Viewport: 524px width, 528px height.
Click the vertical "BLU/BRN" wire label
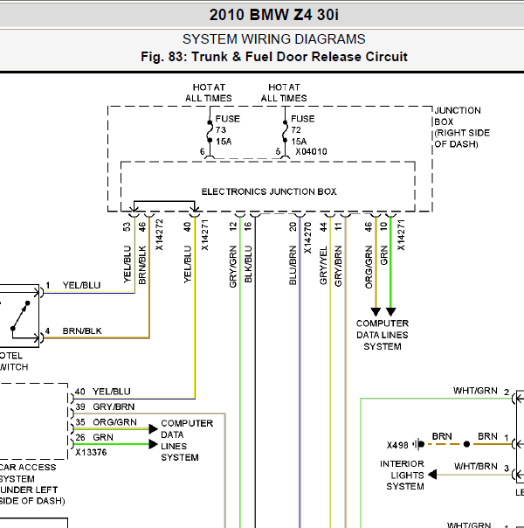click(293, 266)
